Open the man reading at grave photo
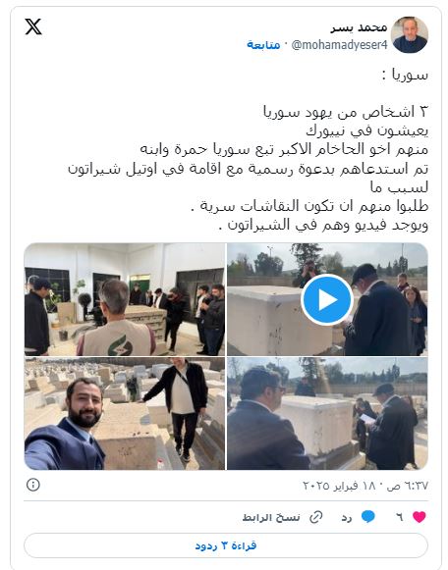This screenshot has width=448, height=570. [327, 414]
